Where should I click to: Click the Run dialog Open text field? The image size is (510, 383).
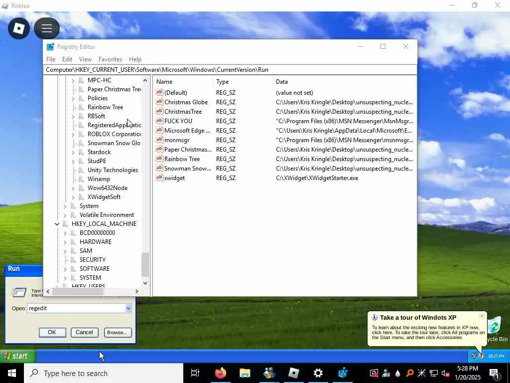[x=76, y=308]
